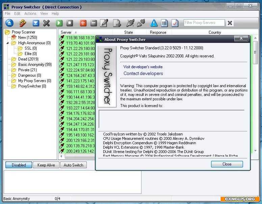Viewport: 262px width, 204px height.
Task: Sort by the State column header
Action: tap(129, 32)
